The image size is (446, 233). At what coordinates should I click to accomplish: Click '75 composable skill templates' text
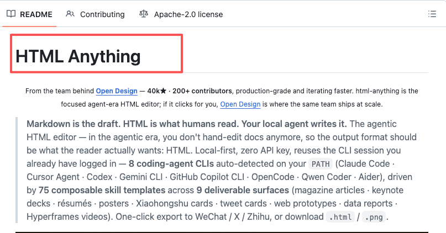click(x=102, y=190)
